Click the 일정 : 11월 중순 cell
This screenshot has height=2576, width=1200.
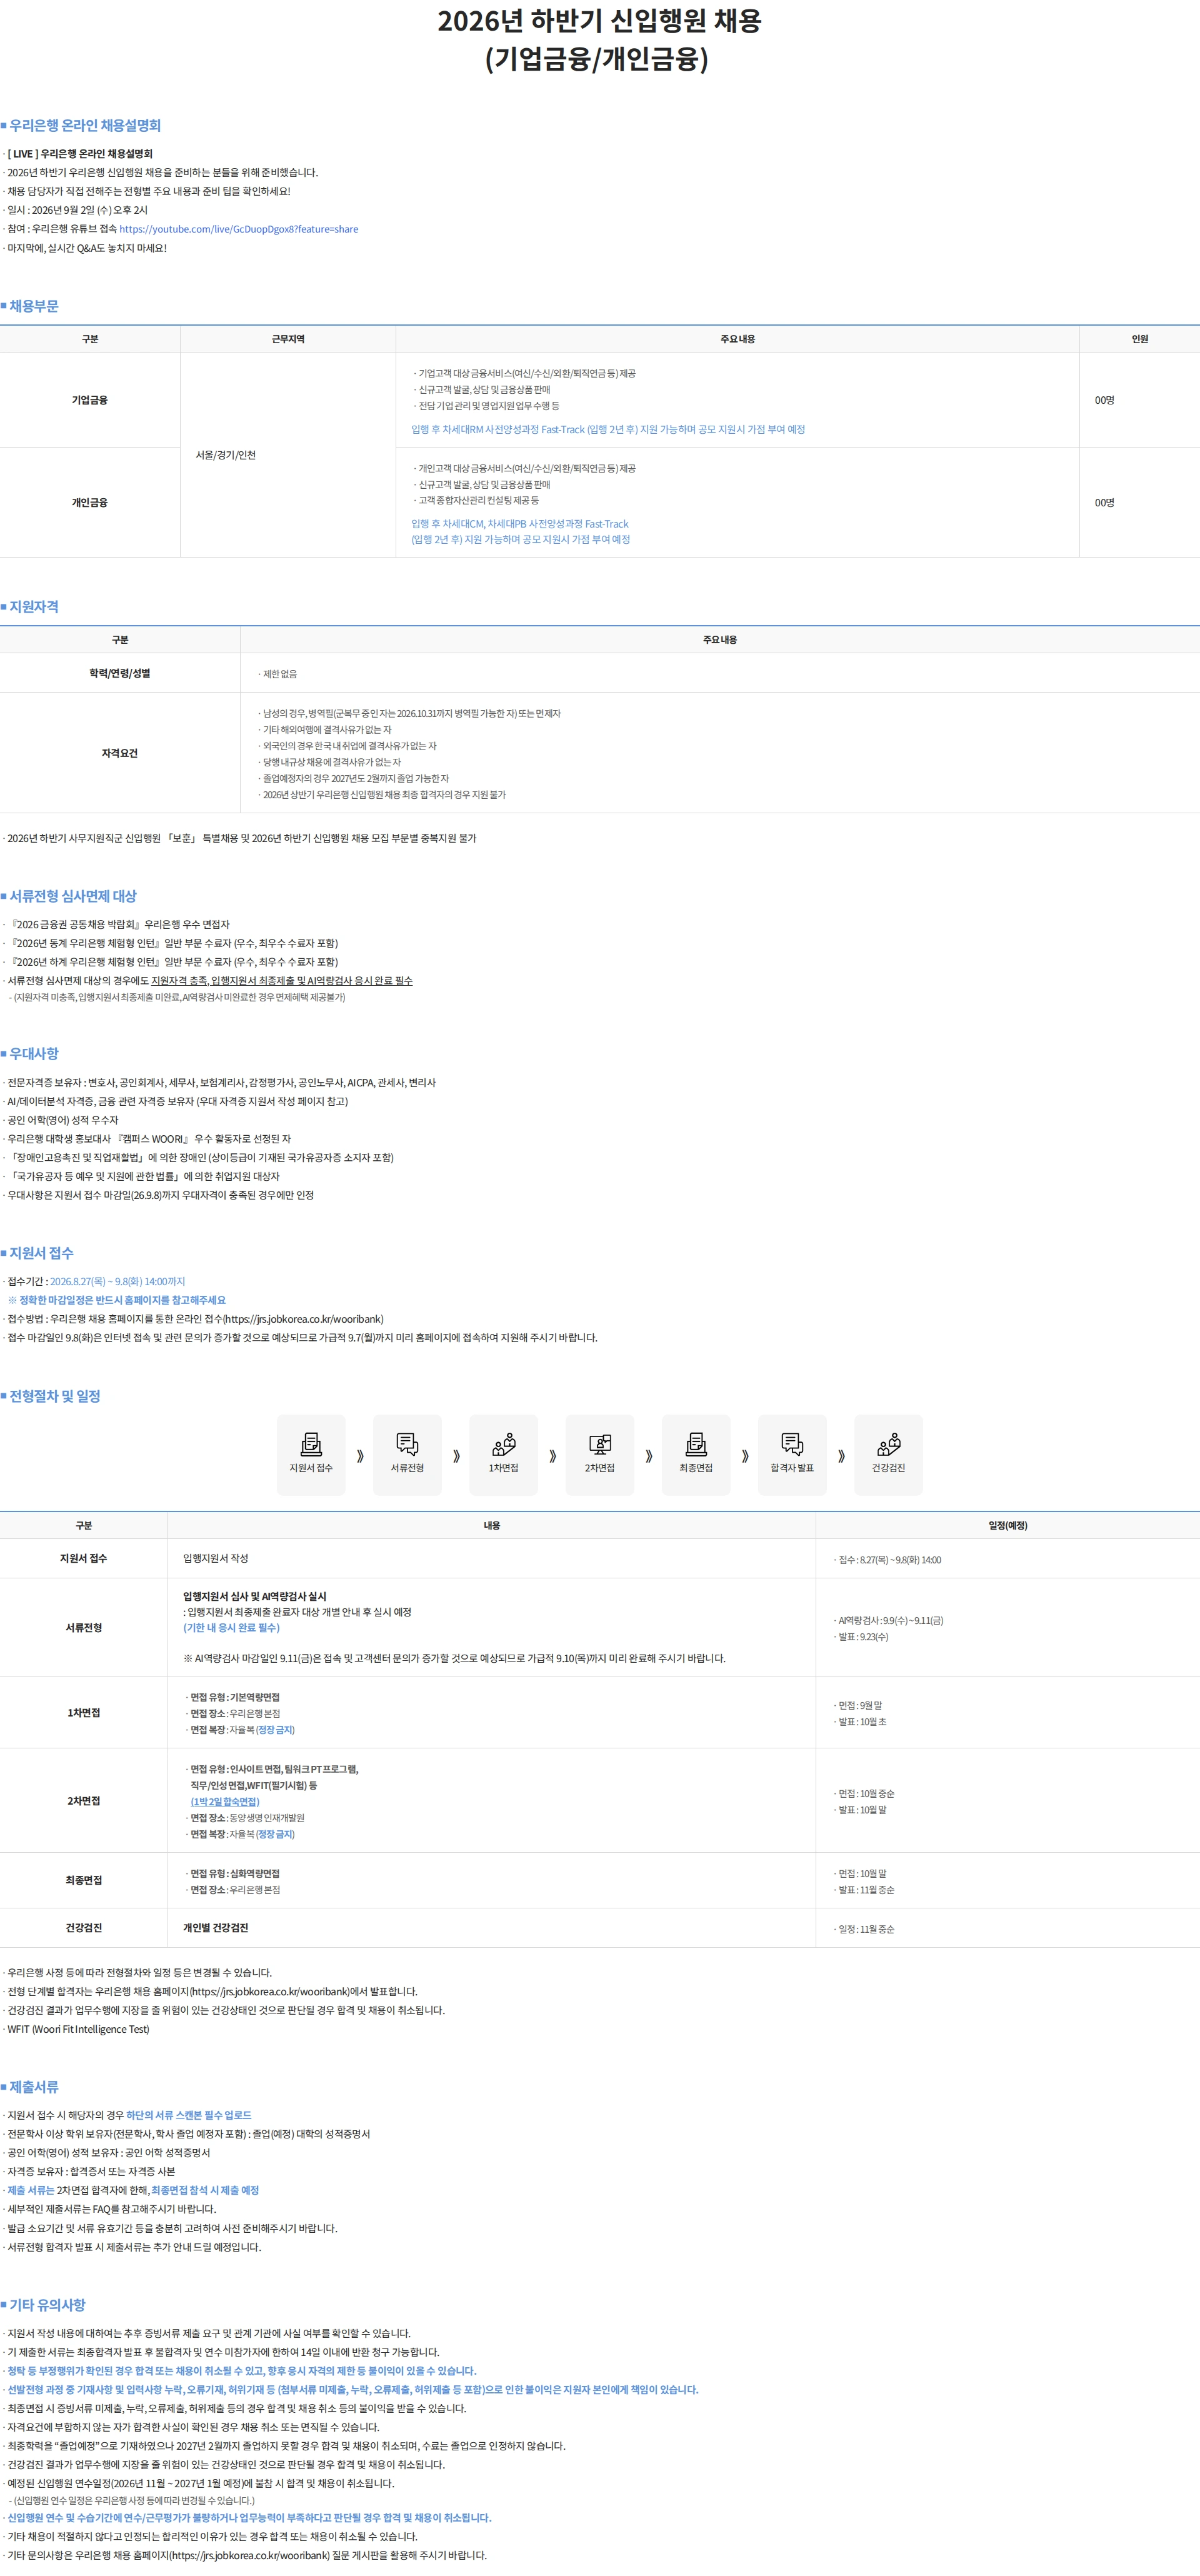(865, 1929)
